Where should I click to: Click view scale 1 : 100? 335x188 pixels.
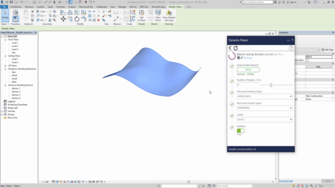(46, 182)
